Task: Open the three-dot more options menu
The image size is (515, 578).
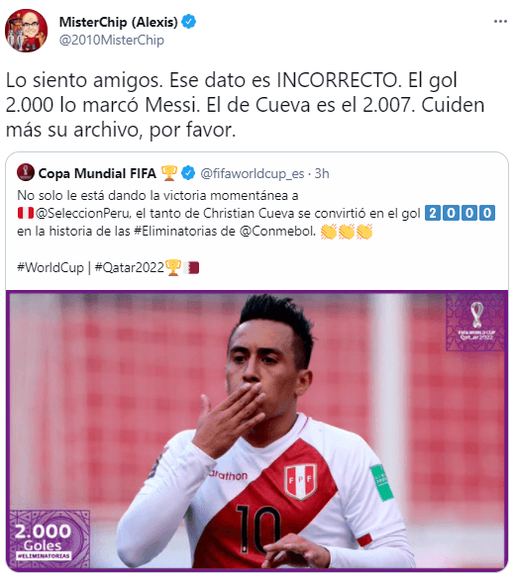Action: 500,22
